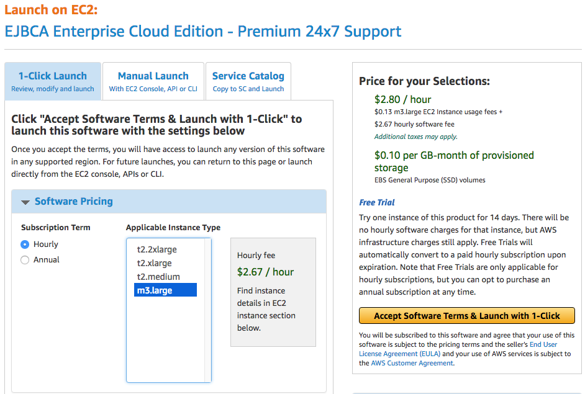Click the EJBCA Enterprise Cloud Edition title
The width and height of the screenshot is (585, 394).
tap(203, 32)
